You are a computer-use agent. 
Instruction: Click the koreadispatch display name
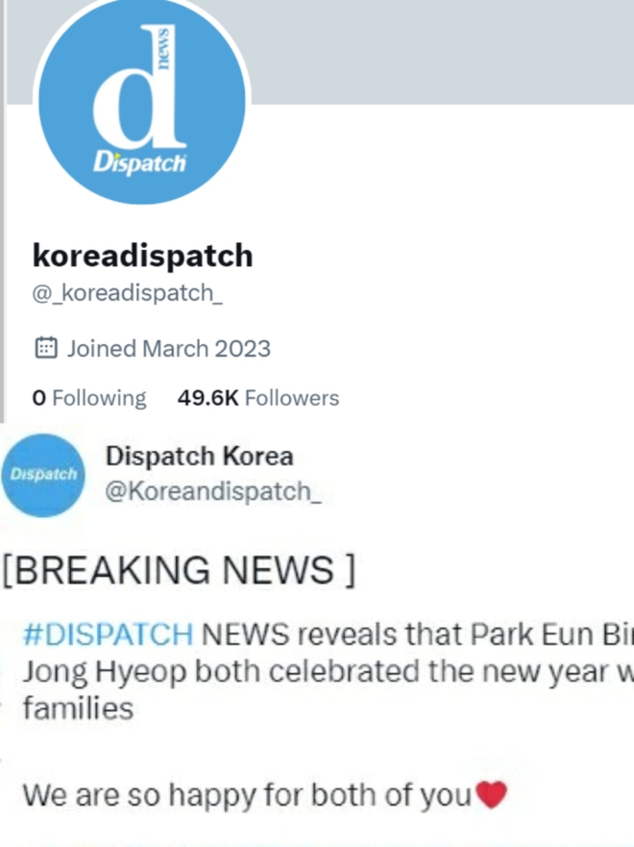coord(142,256)
